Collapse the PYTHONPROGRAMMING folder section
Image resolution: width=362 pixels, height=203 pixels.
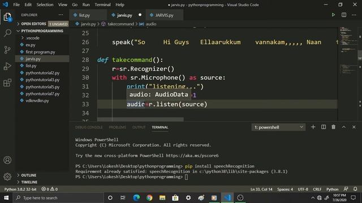pos(42,31)
